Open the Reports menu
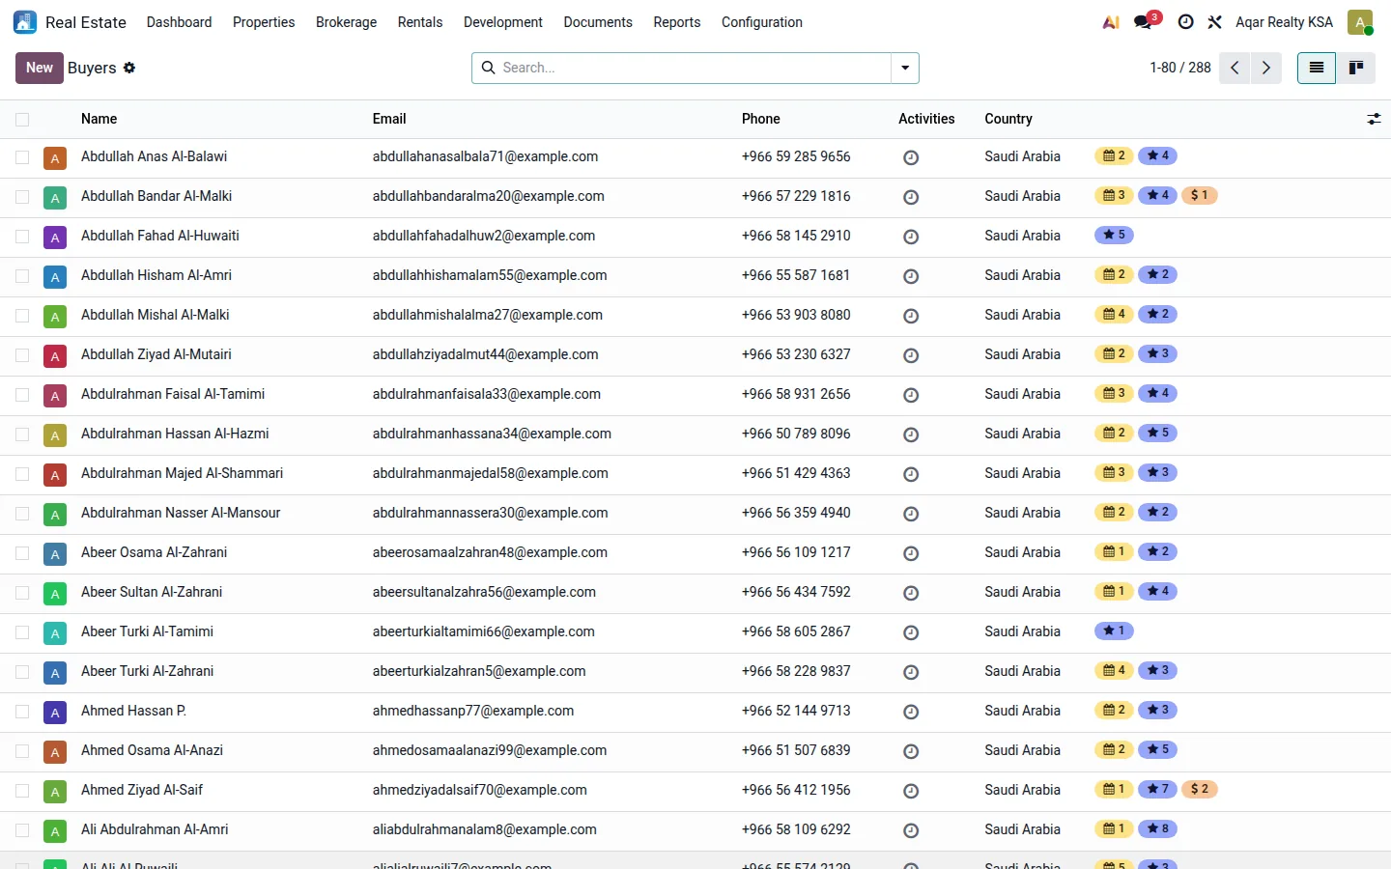1391x869 pixels. coord(677,22)
